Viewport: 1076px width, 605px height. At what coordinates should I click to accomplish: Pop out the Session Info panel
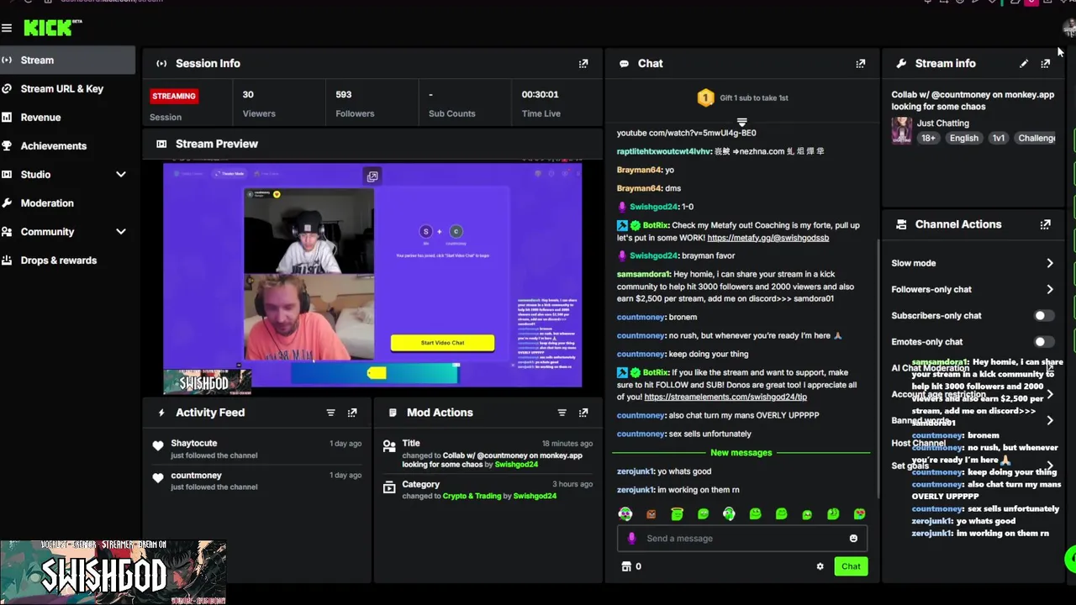(x=583, y=63)
